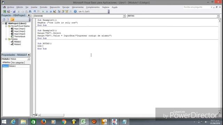The image size is (223, 125).
Task: Open the Herramientas menu
Action: (78, 7)
